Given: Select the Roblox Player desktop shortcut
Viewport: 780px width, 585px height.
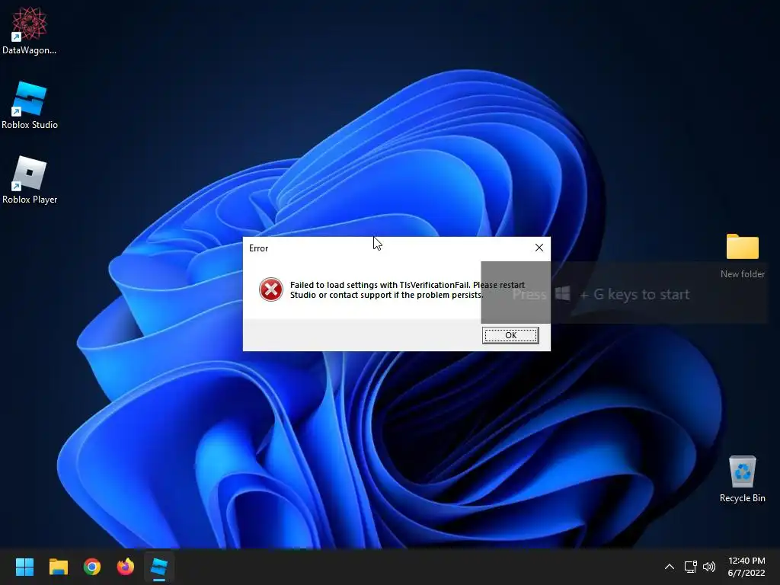Looking at the screenshot, I should (x=30, y=180).
